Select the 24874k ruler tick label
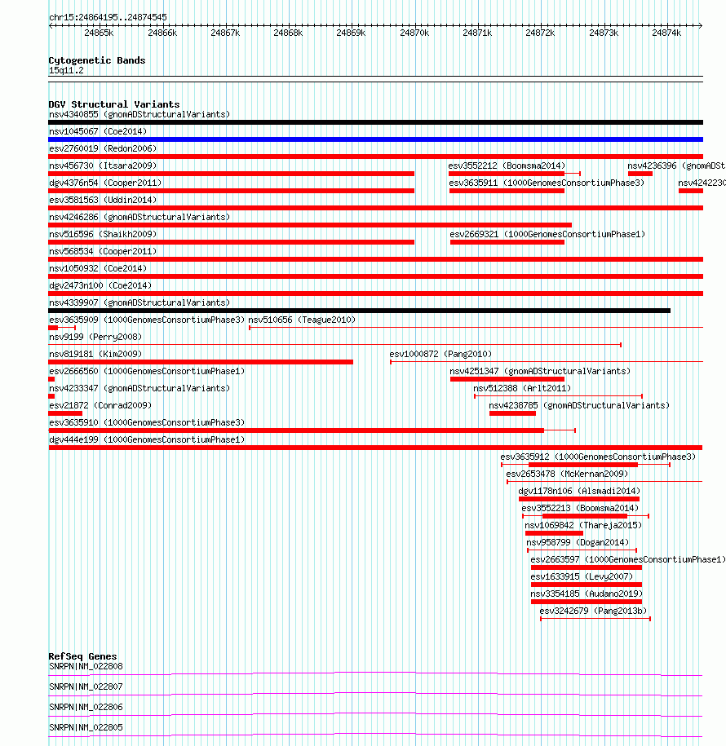The image size is (726, 746). 666,33
